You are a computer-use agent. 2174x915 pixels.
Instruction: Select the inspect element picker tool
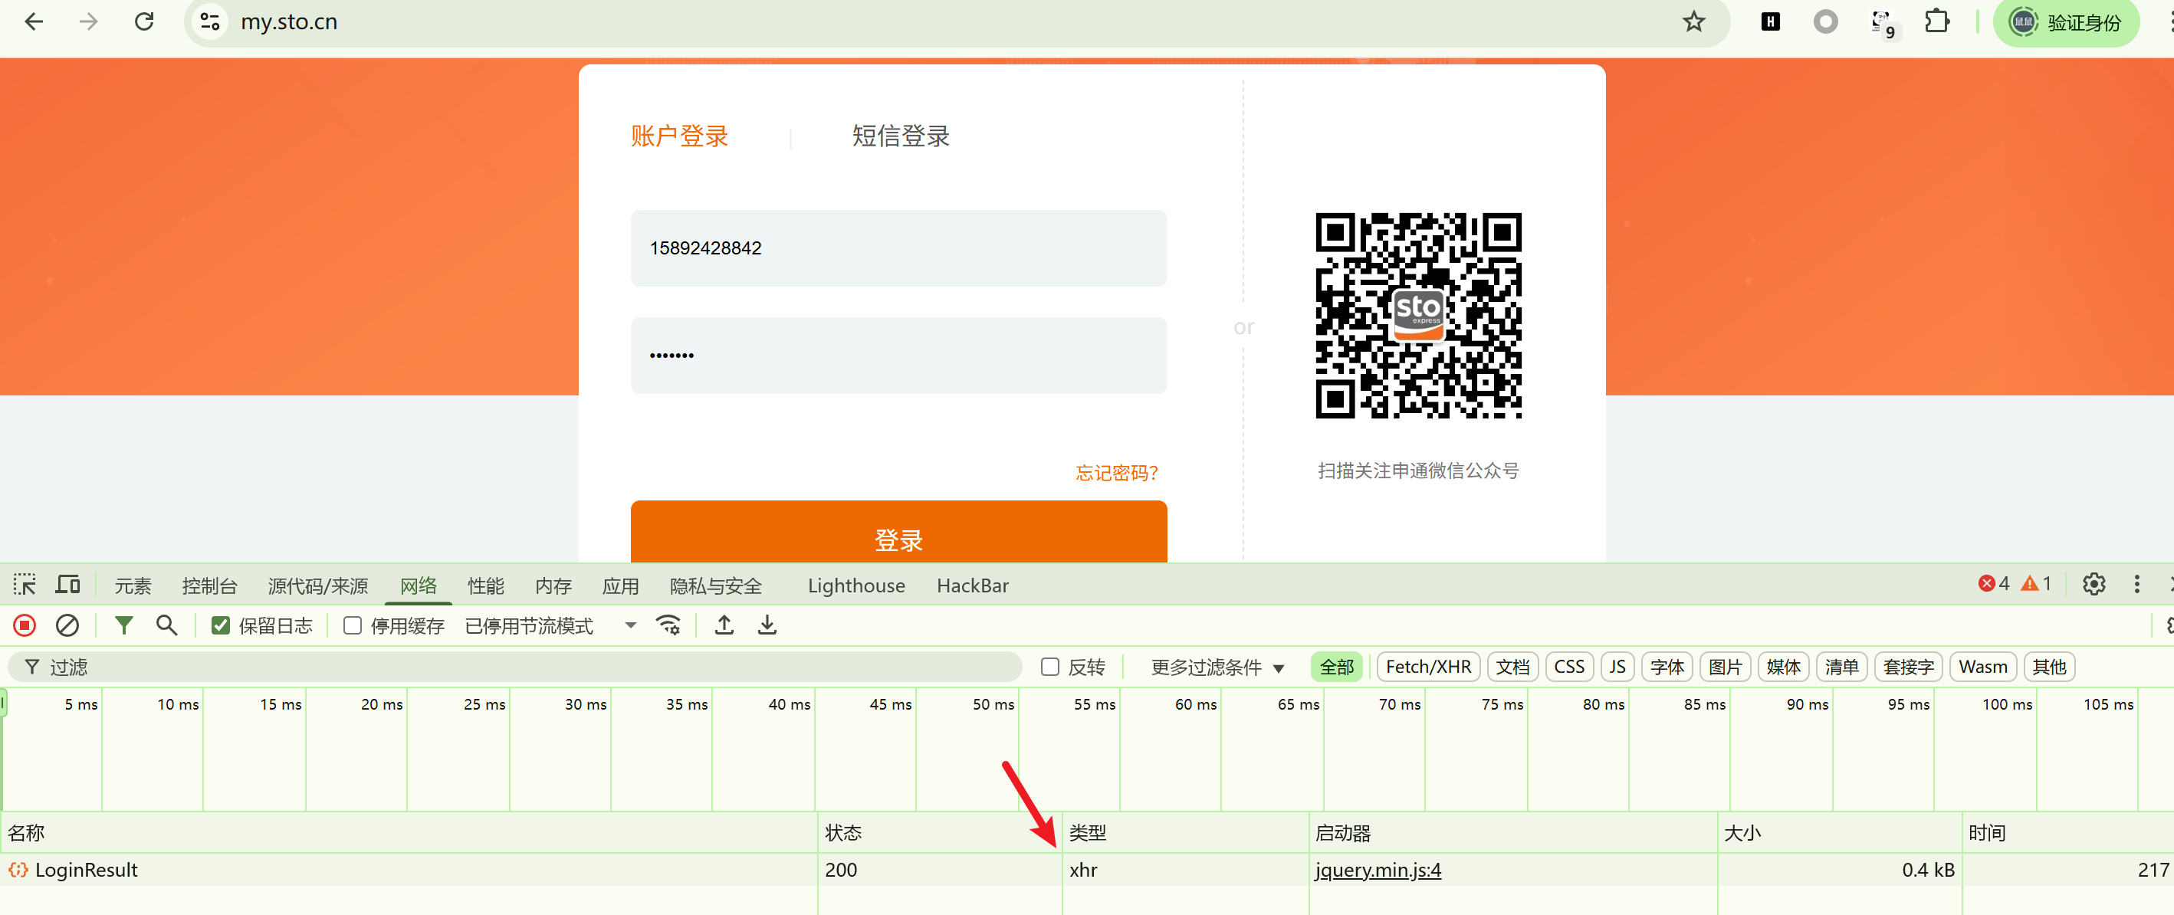coord(25,585)
